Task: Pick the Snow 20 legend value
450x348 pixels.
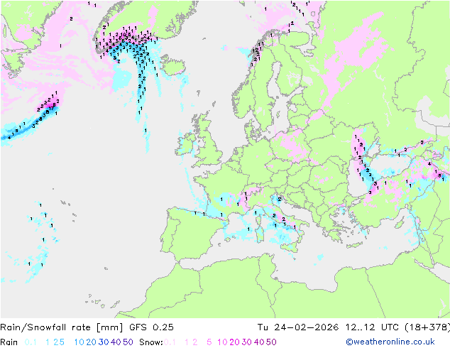Action: [x=234, y=342]
